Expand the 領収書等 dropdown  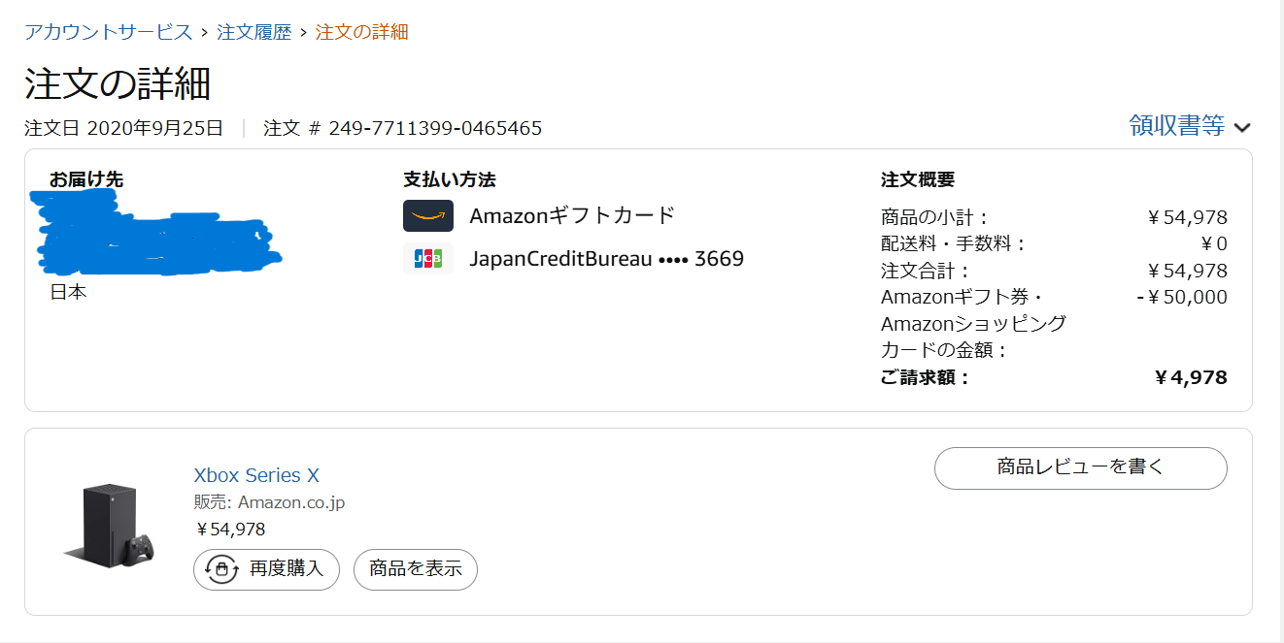coord(1176,125)
